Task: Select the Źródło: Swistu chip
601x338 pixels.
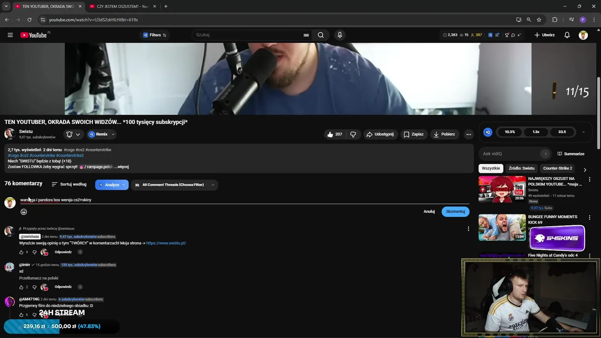Action: point(522,168)
